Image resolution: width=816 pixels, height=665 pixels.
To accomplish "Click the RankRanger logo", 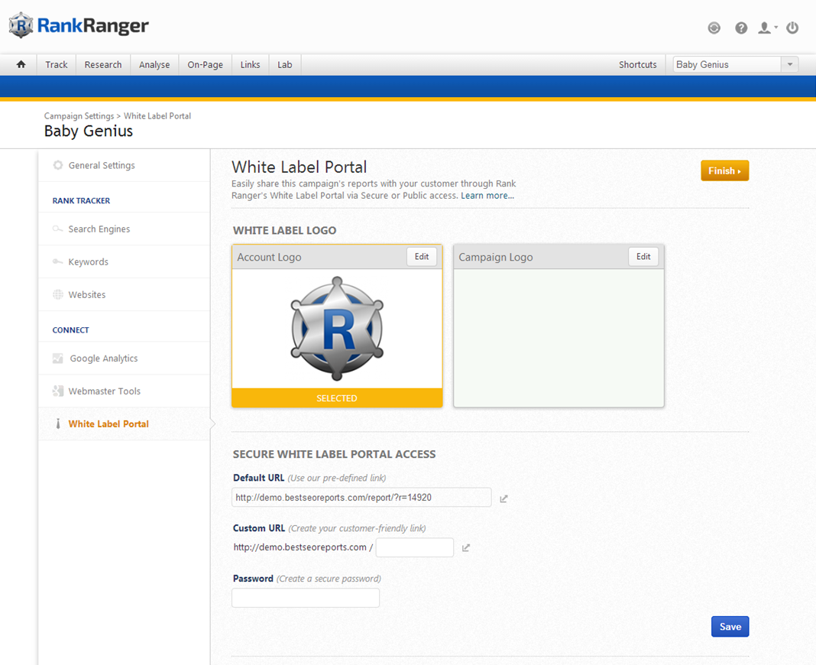I will pyautogui.click(x=79, y=25).
